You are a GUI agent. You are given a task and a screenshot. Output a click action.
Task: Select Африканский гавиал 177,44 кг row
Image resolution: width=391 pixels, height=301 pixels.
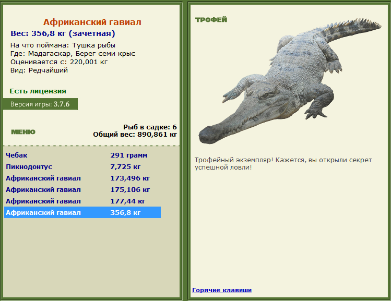tap(82, 201)
